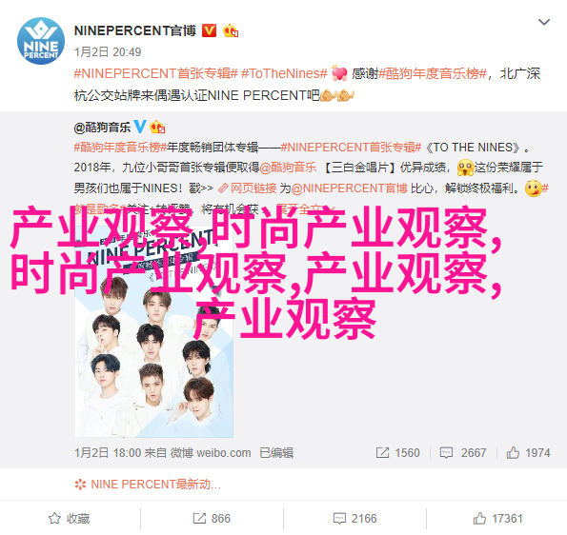Visit the @酷狗音乐 reposted account
Image resolution: width=567 pixels, height=535 pixels.
pos(102,128)
